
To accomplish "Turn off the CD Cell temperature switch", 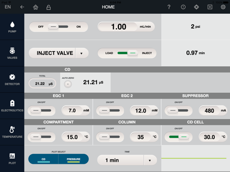I will (178, 137).
